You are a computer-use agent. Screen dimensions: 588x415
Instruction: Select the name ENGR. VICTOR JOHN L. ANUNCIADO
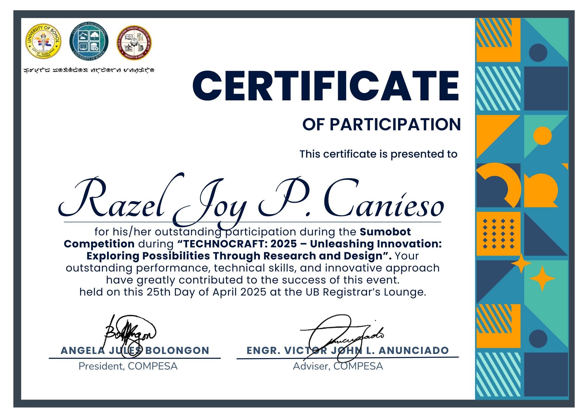(348, 350)
